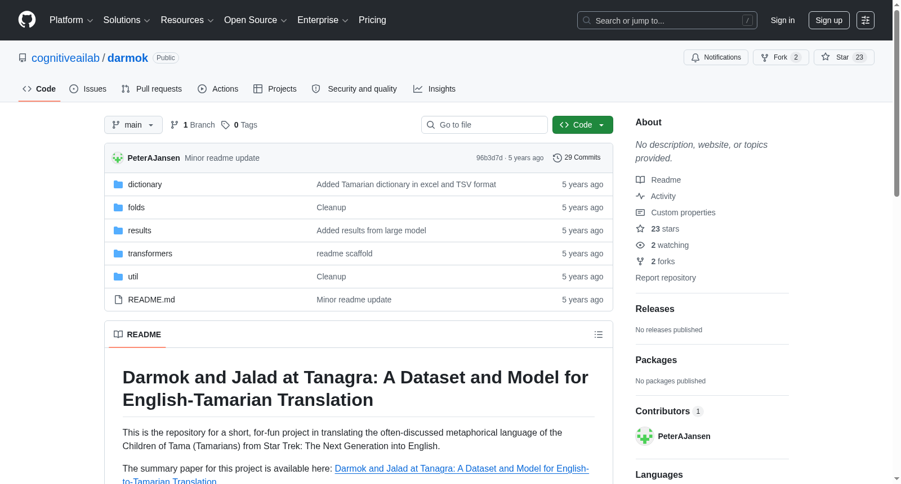
Task: Open the Releases section heading
Action: click(x=655, y=309)
